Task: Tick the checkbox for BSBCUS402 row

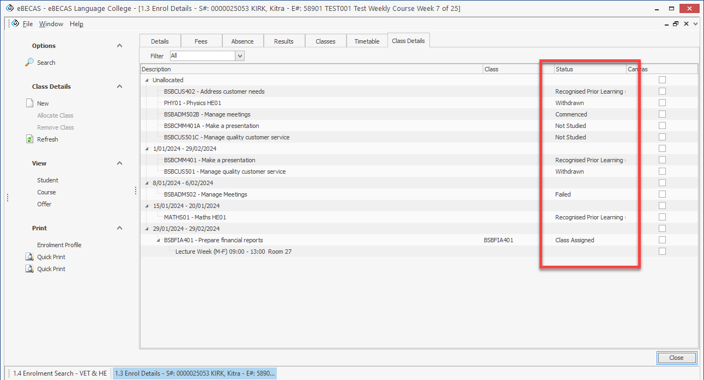Action: pyautogui.click(x=662, y=91)
